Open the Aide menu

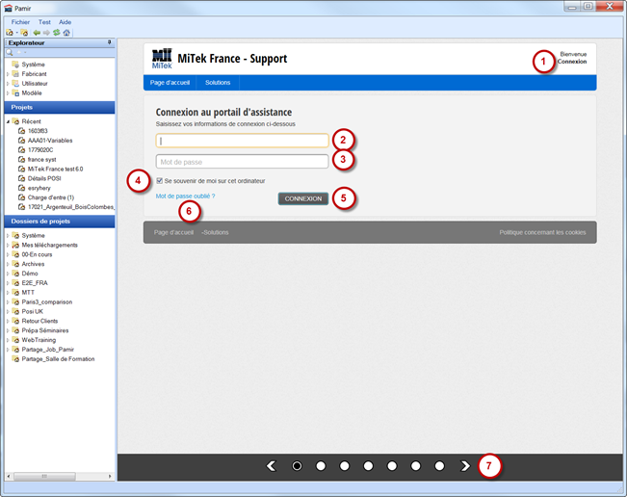click(65, 22)
